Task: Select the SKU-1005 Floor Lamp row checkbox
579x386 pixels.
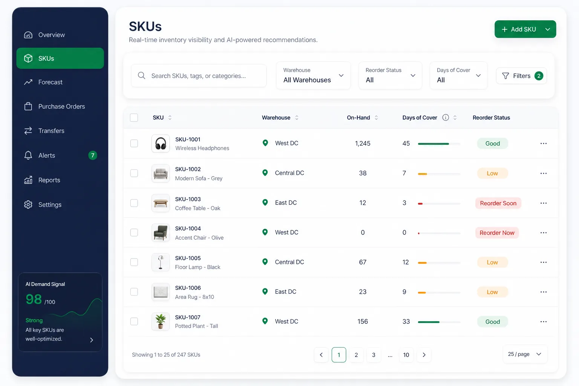Action: [134, 262]
